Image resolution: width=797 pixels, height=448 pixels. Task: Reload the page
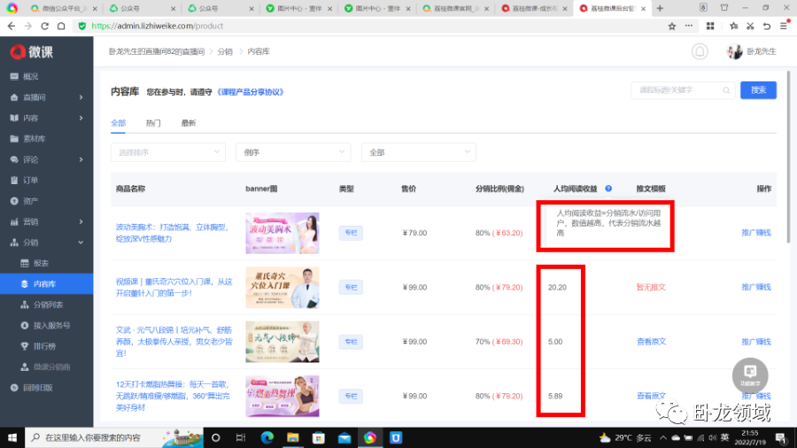pos(45,26)
